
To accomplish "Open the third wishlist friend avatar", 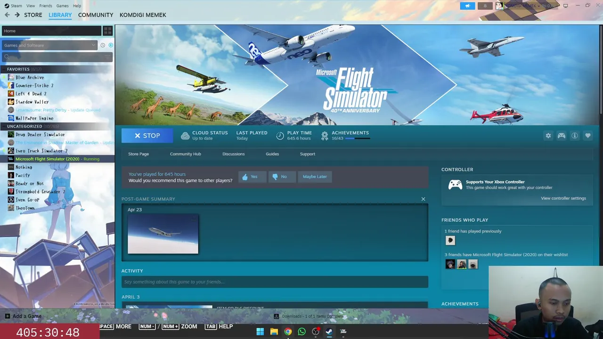I will pyautogui.click(x=473, y=264).
